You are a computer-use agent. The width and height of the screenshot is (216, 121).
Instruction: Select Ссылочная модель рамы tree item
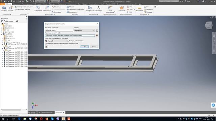pos(13,42)
